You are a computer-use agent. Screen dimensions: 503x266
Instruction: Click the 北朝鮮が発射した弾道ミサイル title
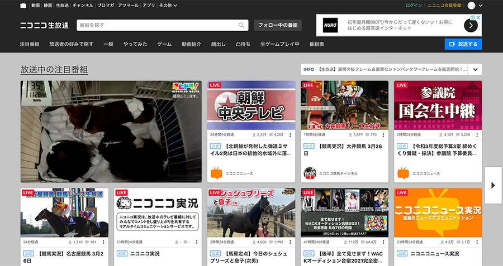[x=250, y=149]
